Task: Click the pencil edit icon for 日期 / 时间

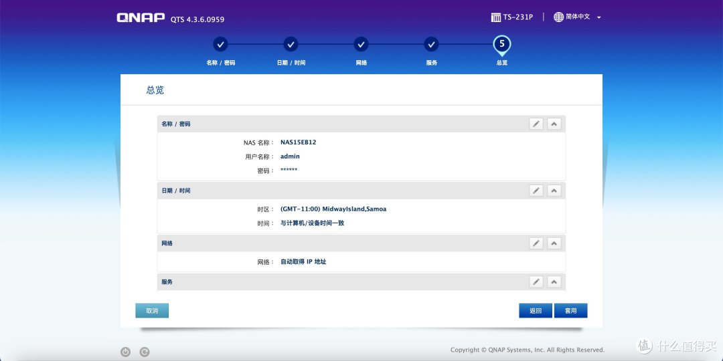Action: (x=536, y=191)
